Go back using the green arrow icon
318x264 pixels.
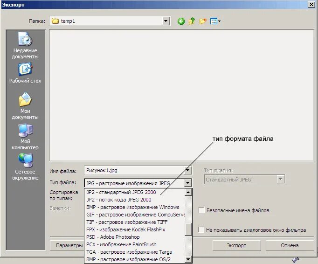click(181, 21)
